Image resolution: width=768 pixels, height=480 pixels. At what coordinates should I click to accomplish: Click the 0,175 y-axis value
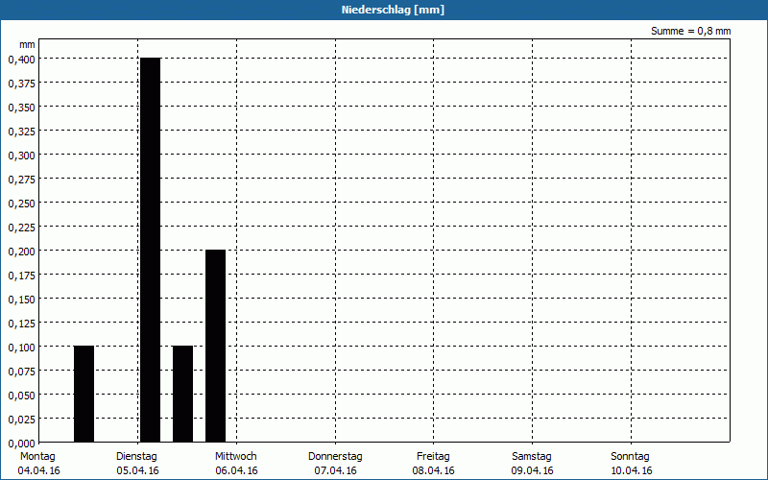[21, 276]
